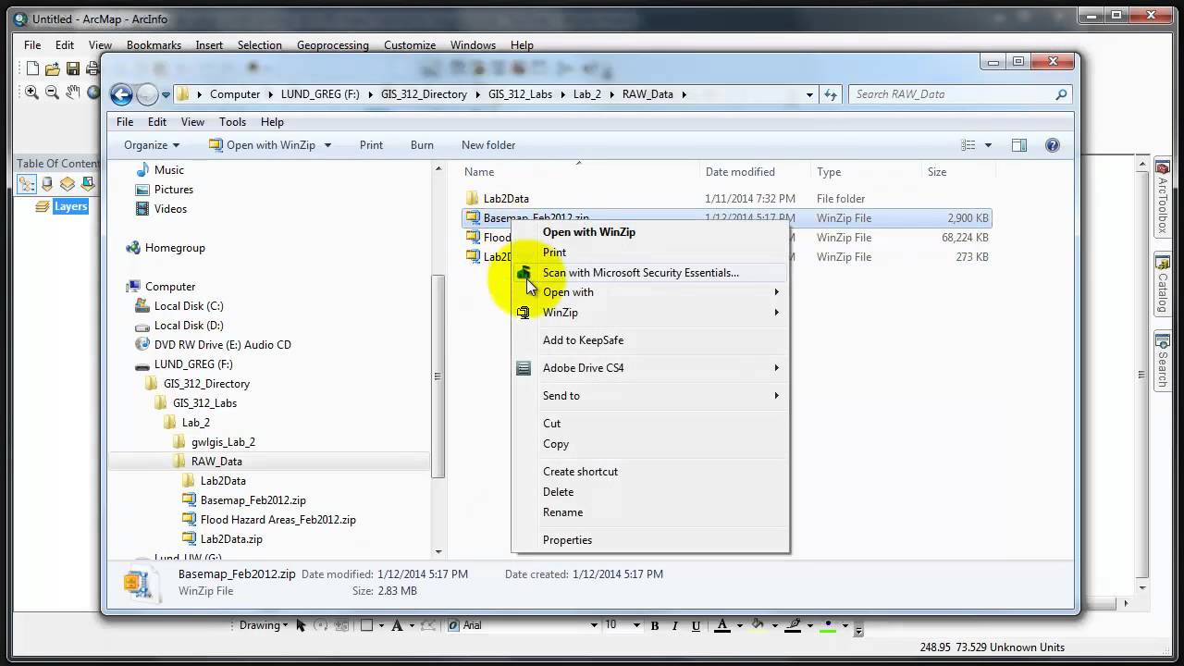
Task: Select the Zoom In tool in ArcMap
Action: pos(31,92)
